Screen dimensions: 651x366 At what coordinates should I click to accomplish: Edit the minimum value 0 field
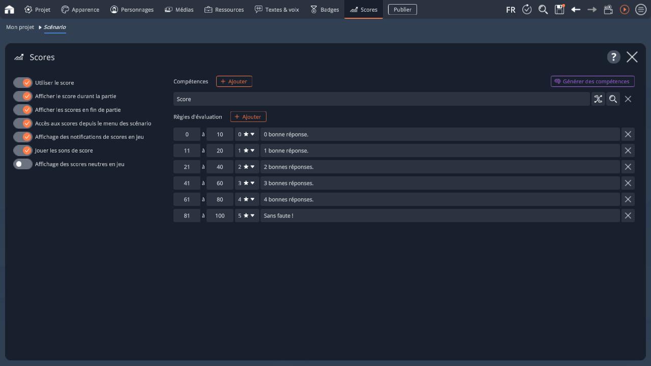[187, 134]
